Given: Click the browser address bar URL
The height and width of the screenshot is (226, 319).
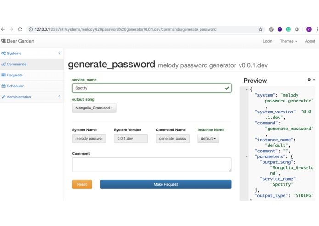Looking at the screenshot, I should click(125, 29).
